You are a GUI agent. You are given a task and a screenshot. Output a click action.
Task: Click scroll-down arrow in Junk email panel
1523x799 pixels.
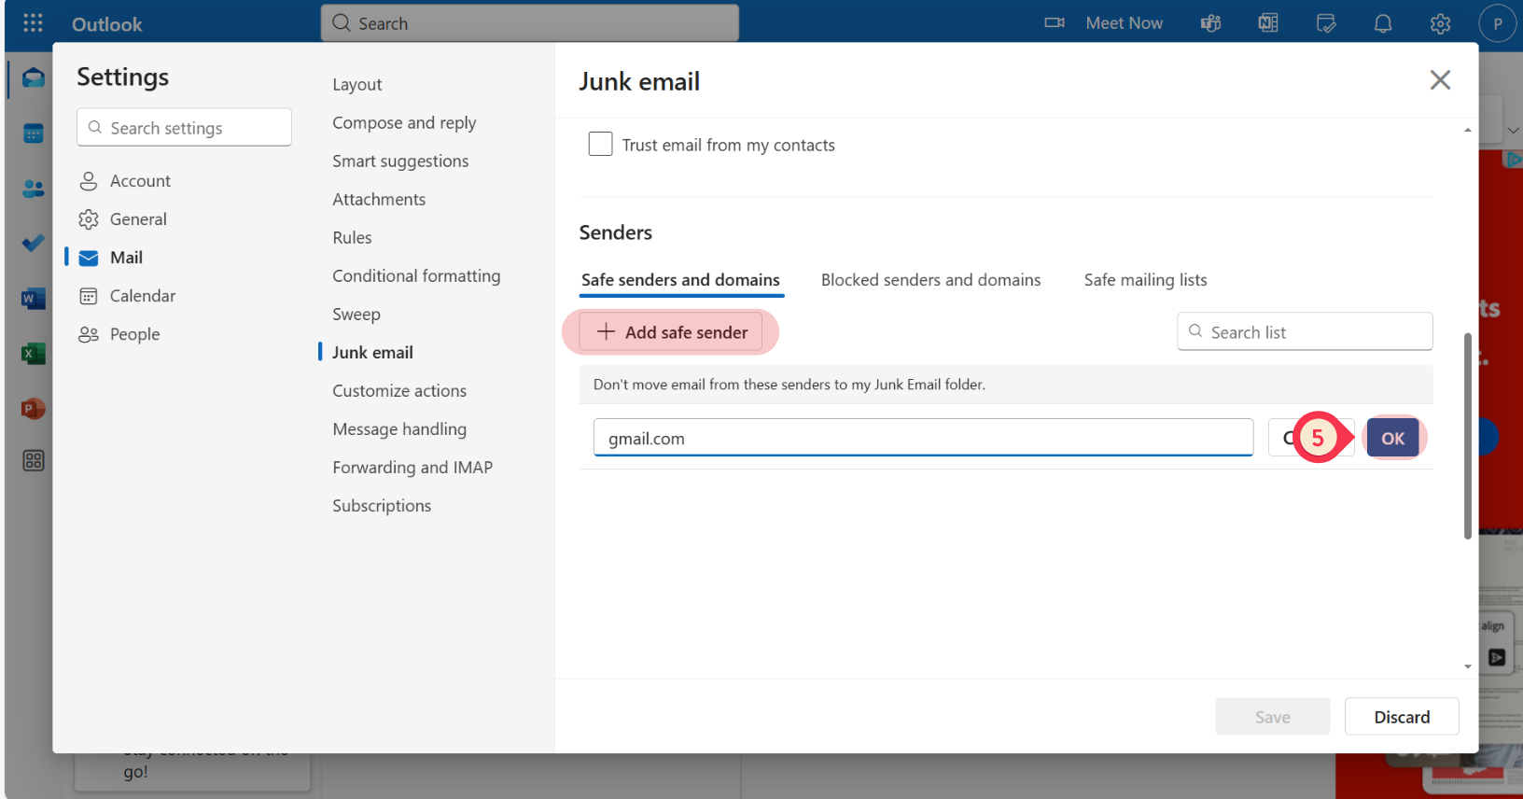click(x=1467, y=666)
